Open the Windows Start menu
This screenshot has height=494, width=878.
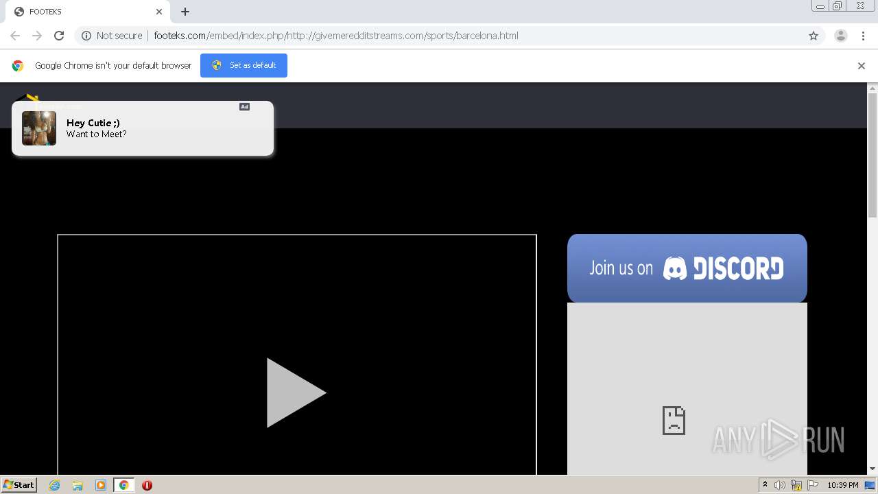[19, 484]
